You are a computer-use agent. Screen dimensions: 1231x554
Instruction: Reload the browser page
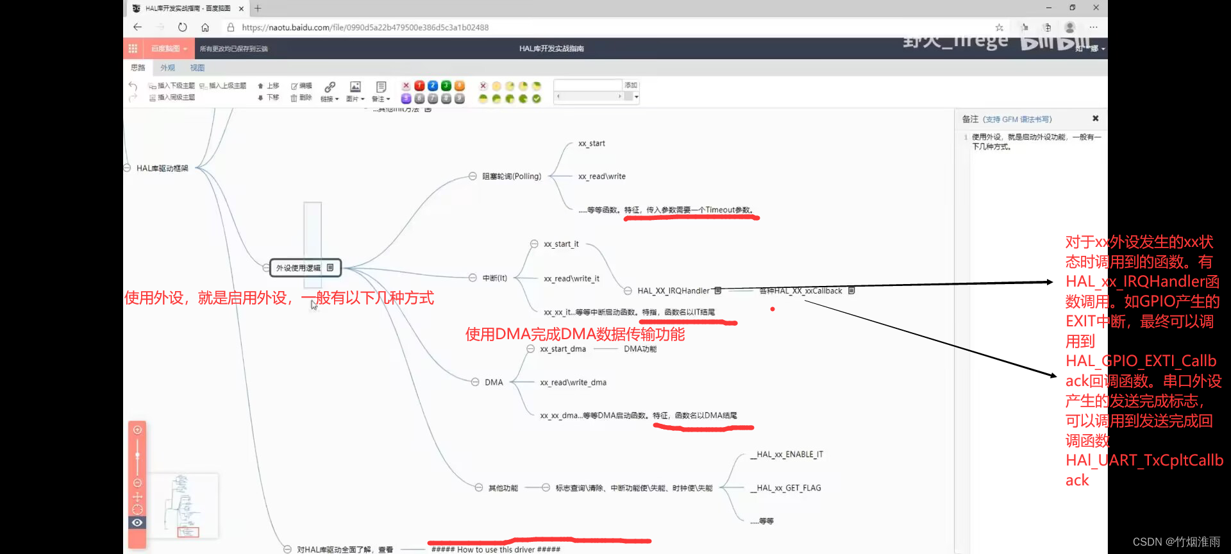(x=183, y=28)
